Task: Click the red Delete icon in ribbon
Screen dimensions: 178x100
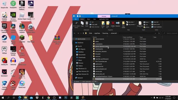Action: click(113, 23)
